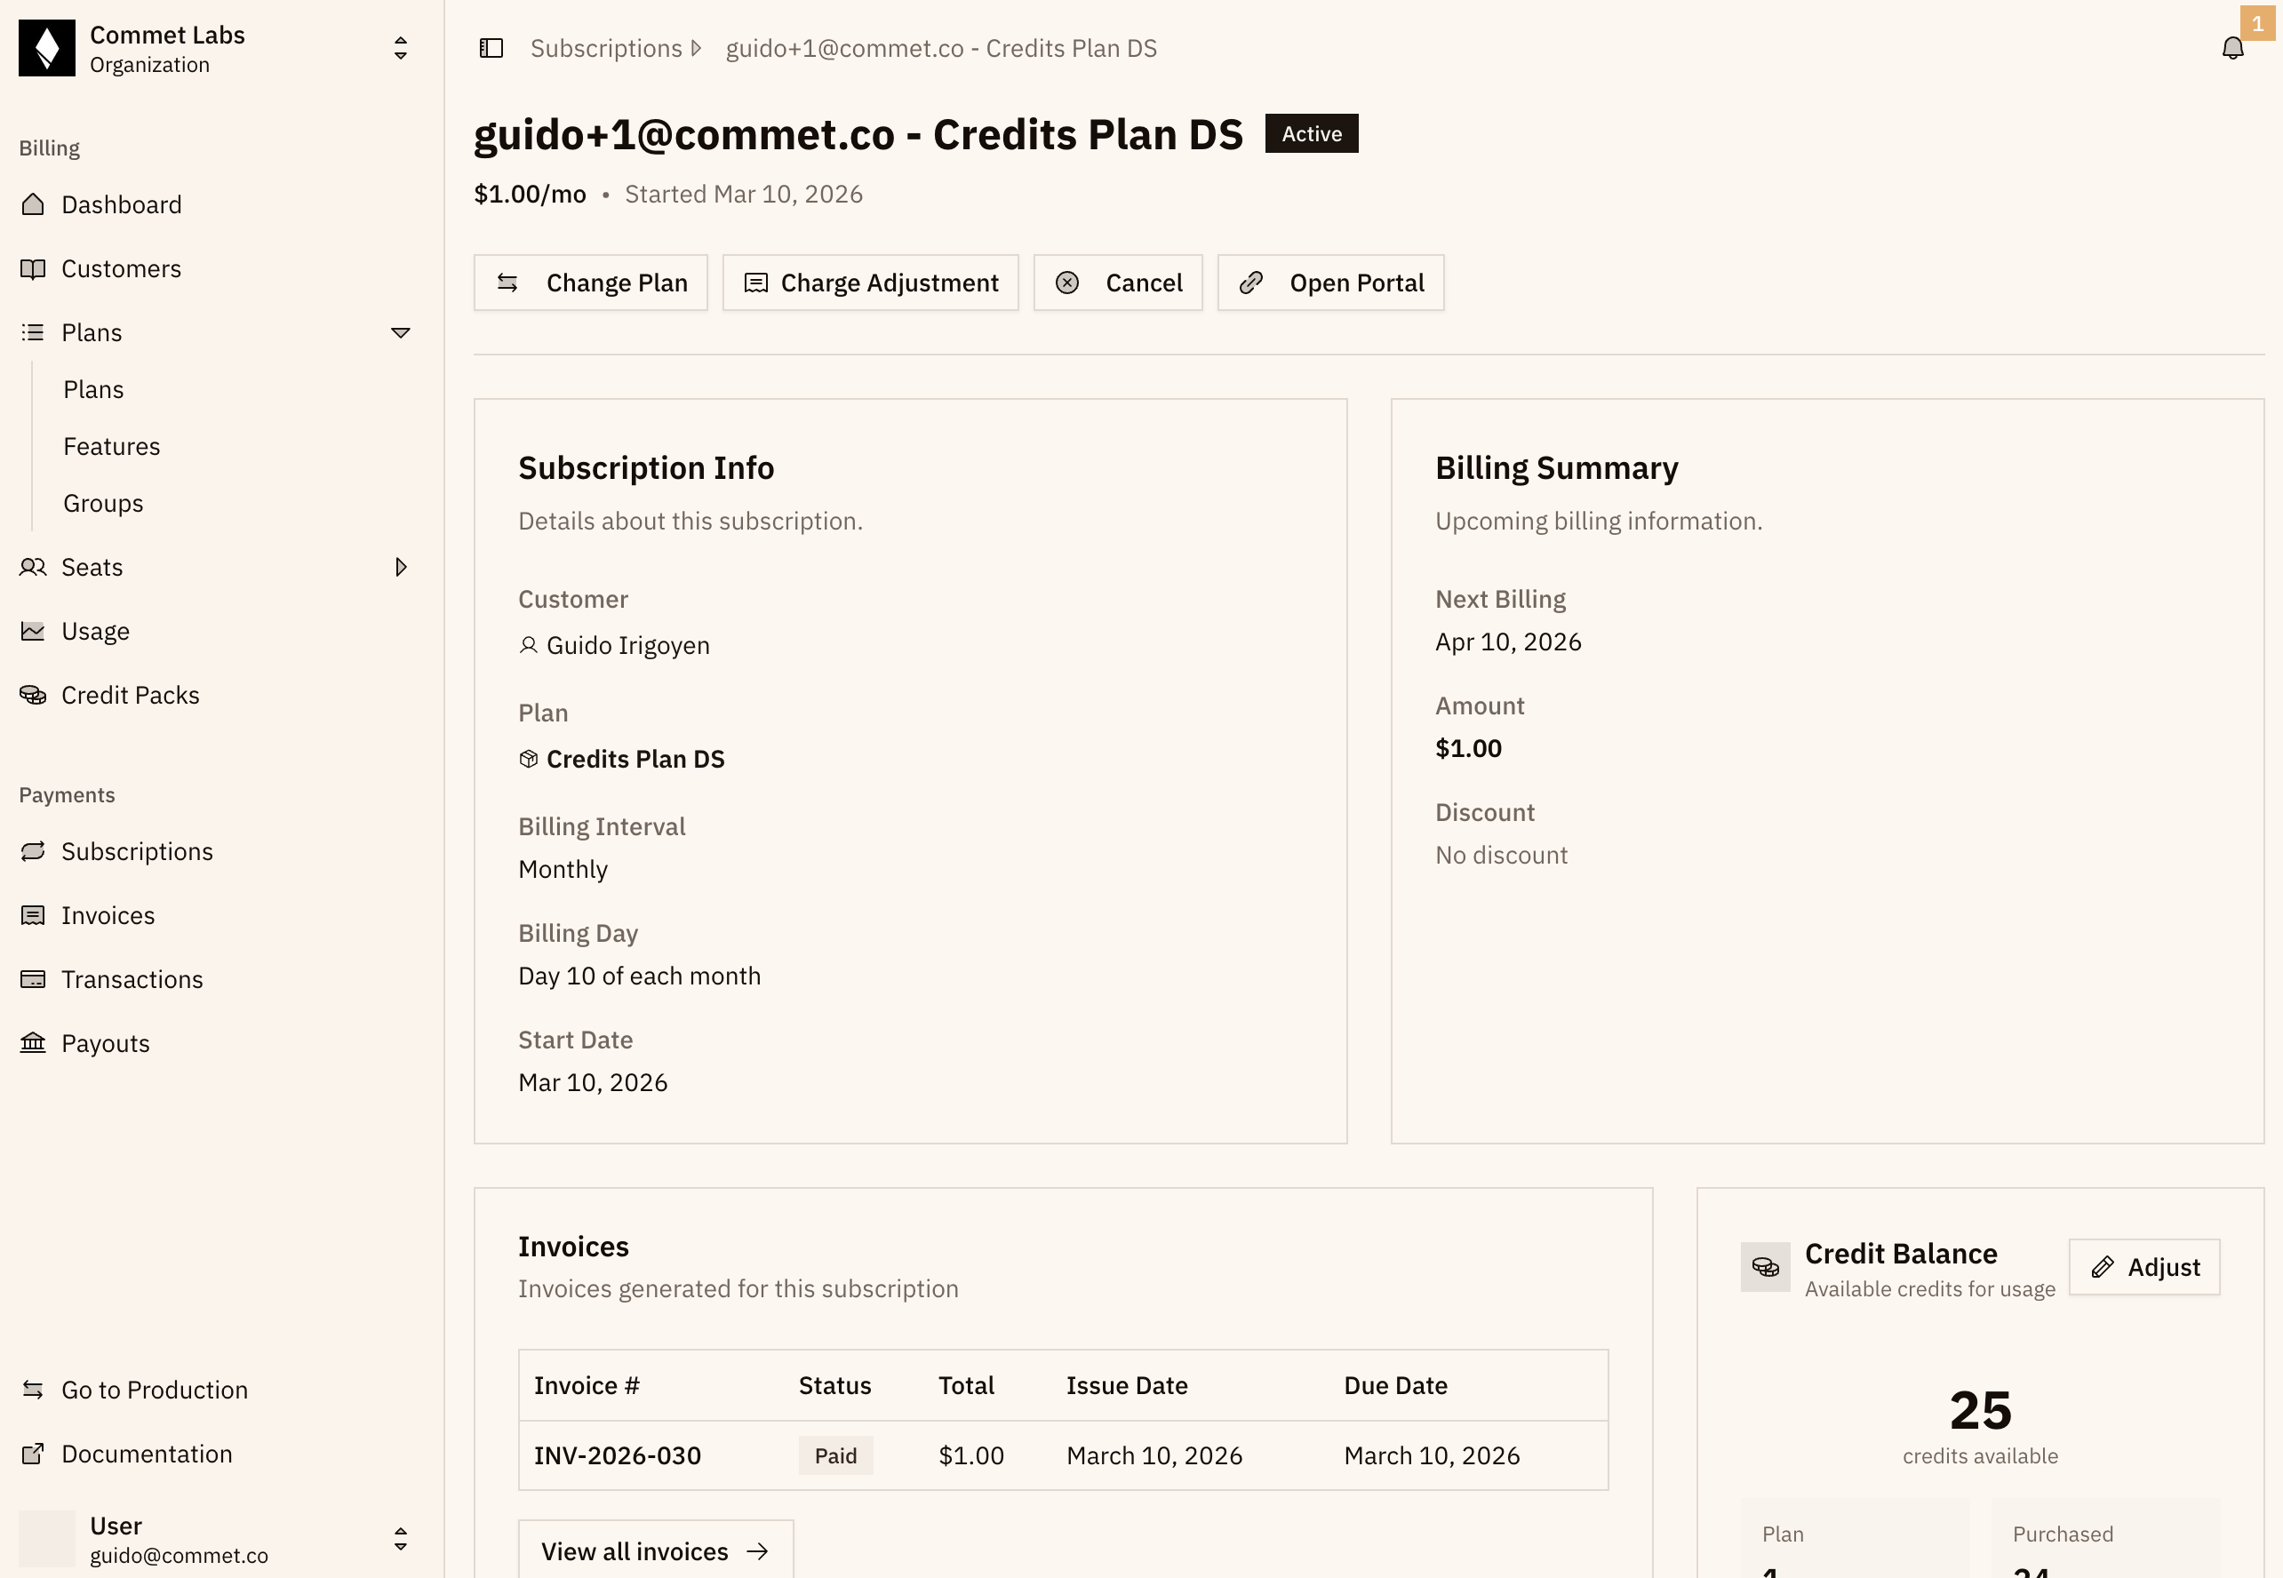Image resolution: width=2283 pixels, height=1578 pixels.
Task: Click the Commet Labs diamond logo
Action: 46,49
